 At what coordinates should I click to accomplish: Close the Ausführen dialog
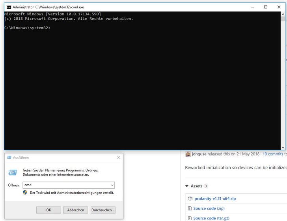(119, 157)
